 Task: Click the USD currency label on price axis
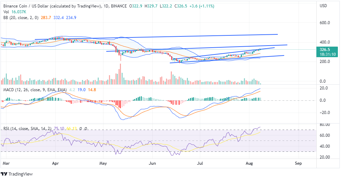coord(324,6)
